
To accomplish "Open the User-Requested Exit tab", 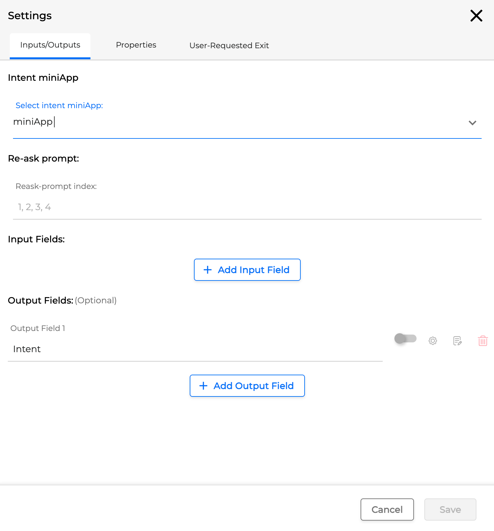I will coord(229,46).
